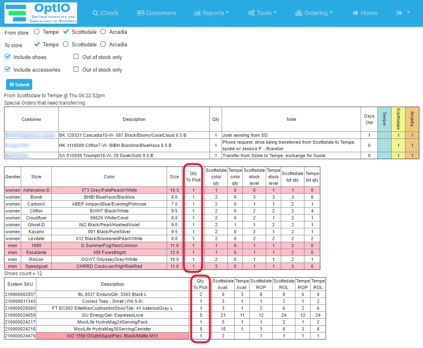Viewport: 423px width, 348px height.
Task: Select Arcadia as the From store
Action: [x=103, y=32]
